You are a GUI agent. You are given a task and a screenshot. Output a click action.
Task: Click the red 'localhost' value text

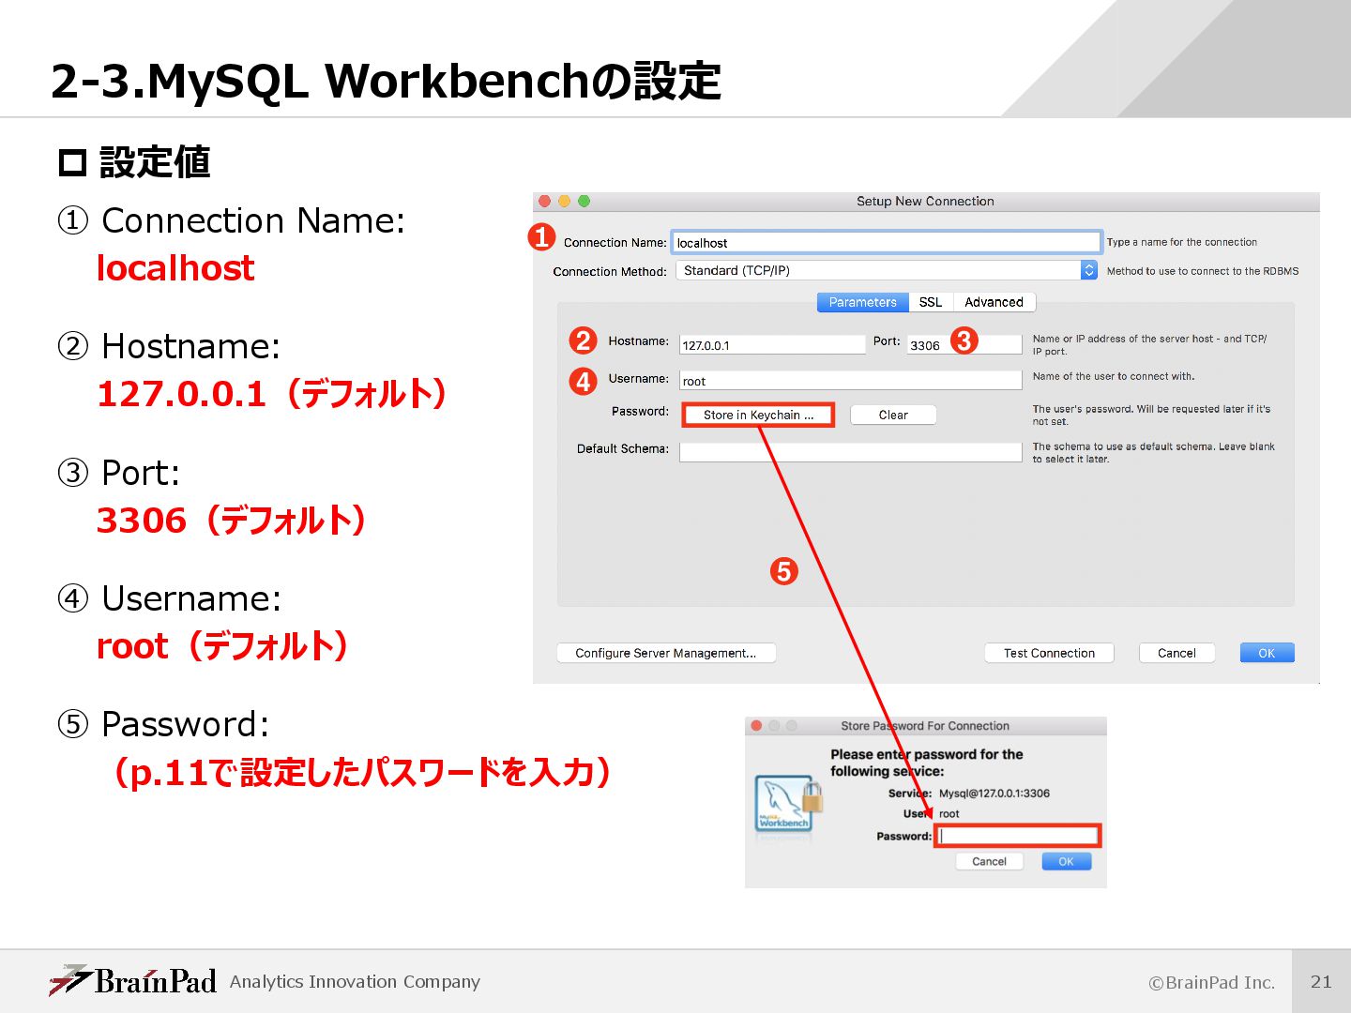click(175, 268)
